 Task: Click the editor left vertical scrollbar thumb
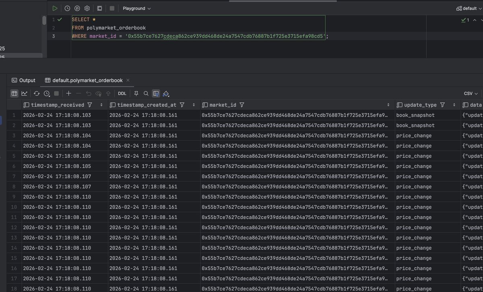pyautogui.click(x=44, y=20)
